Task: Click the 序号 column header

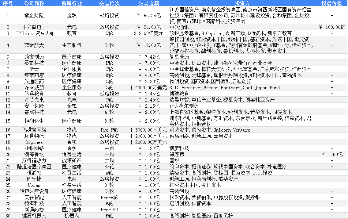Action: [8, 3]
